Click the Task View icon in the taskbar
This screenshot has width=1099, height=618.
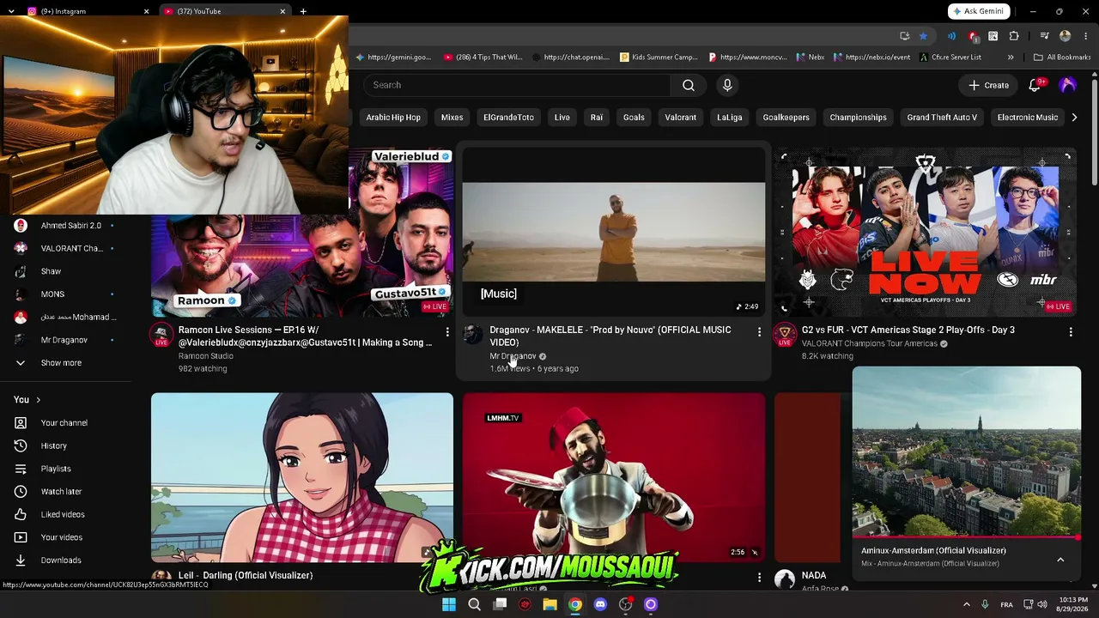(x=500, y=604)
